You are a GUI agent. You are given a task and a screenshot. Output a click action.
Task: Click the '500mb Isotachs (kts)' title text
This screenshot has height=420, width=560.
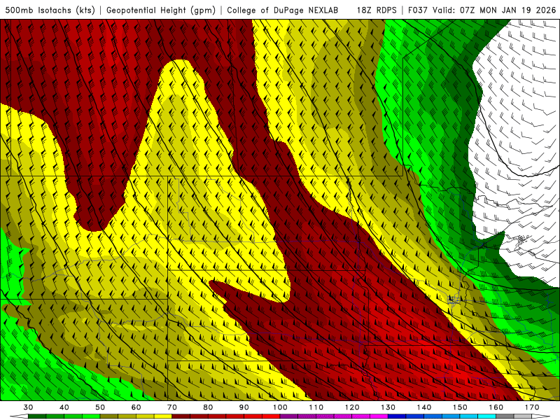pyautogui.click(x=50, y=10)
